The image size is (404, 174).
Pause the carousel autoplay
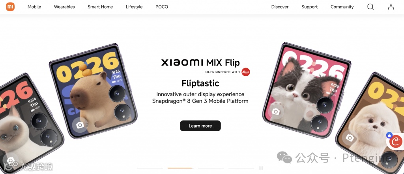pos(261,168)
